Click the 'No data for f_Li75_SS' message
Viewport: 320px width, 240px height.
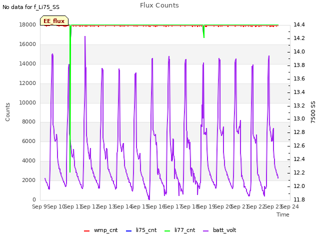point(31,7)
